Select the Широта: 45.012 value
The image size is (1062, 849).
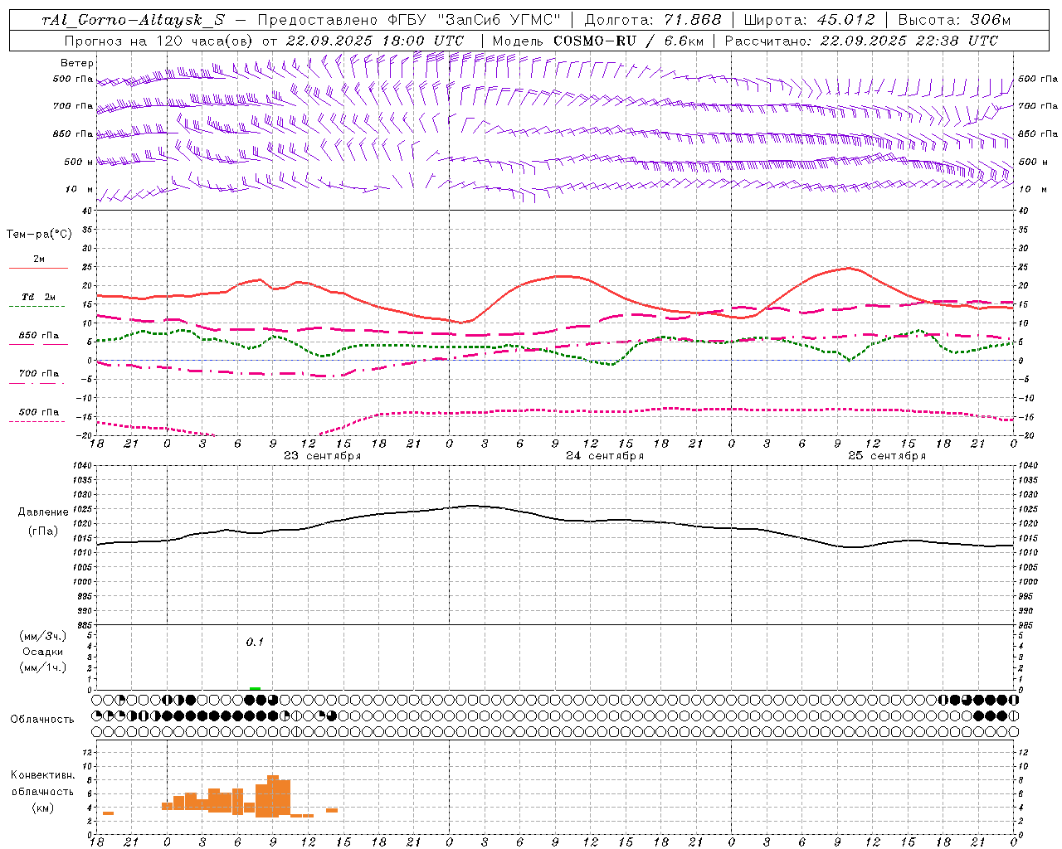809,20
